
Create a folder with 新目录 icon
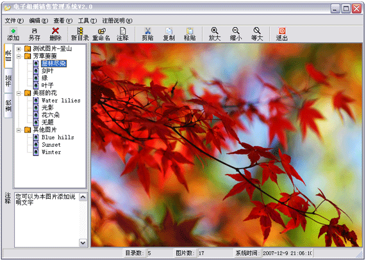(x=80, y=34)
